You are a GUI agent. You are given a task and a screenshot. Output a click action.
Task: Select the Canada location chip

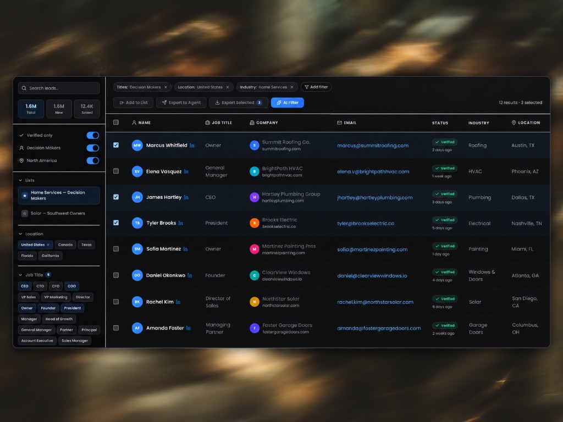65,245
